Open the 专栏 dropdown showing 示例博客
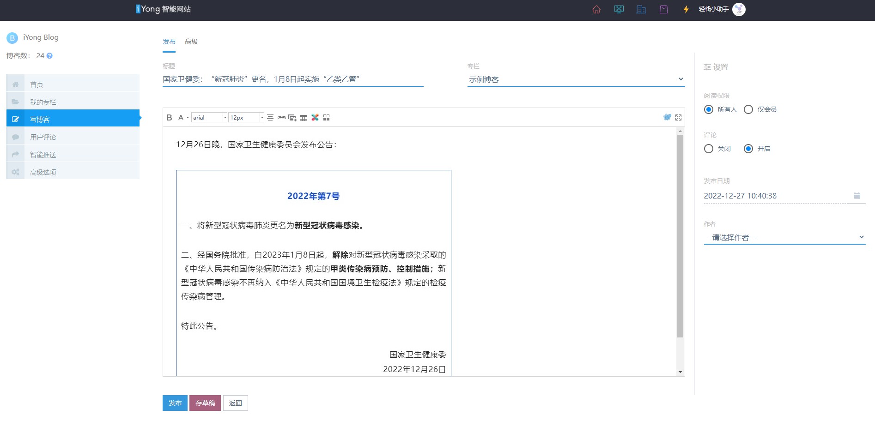 click(576, 79)
